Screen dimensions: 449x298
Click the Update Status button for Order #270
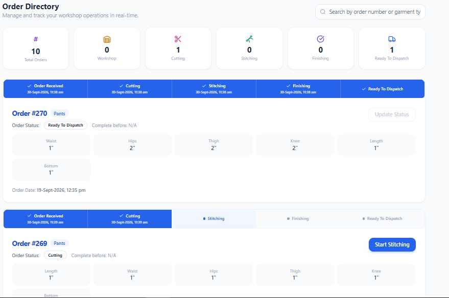click(x=392, y=114)
